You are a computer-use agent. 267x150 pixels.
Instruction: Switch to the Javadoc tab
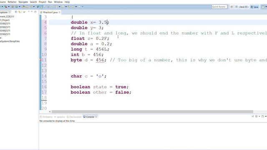tap(60, 117)
